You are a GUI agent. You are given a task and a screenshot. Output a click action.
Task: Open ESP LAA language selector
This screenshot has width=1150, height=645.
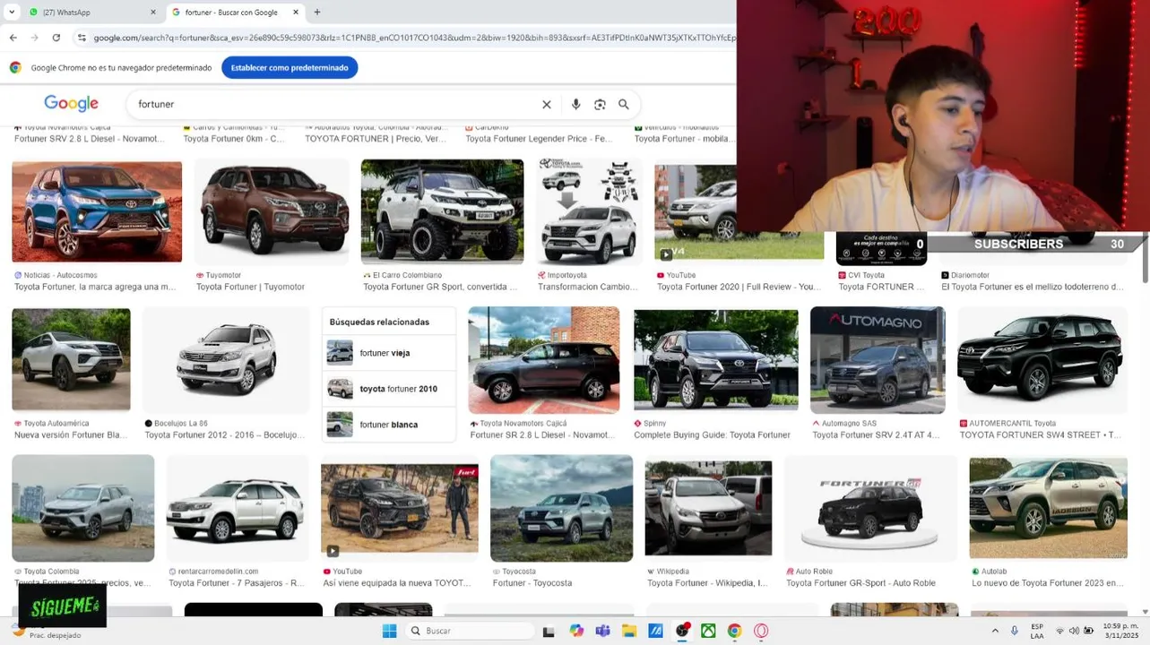tap(1037, 631)
